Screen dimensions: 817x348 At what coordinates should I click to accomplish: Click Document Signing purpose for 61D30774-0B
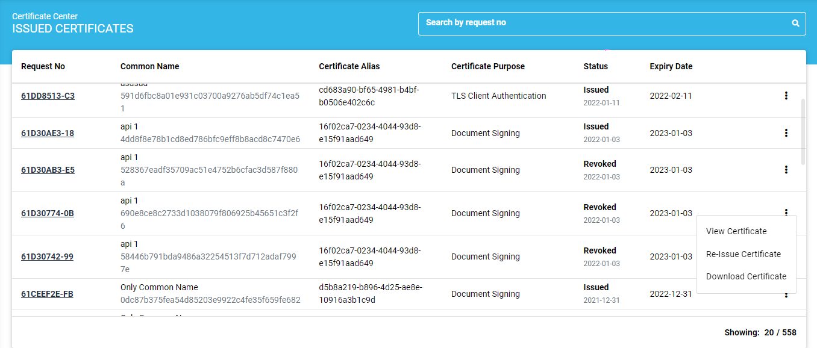pos(486,213)
